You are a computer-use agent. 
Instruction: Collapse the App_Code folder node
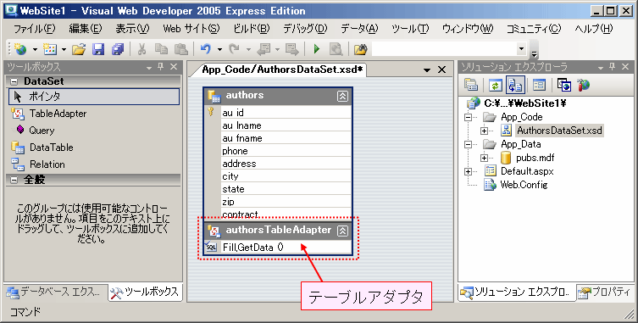pos(469,117)
